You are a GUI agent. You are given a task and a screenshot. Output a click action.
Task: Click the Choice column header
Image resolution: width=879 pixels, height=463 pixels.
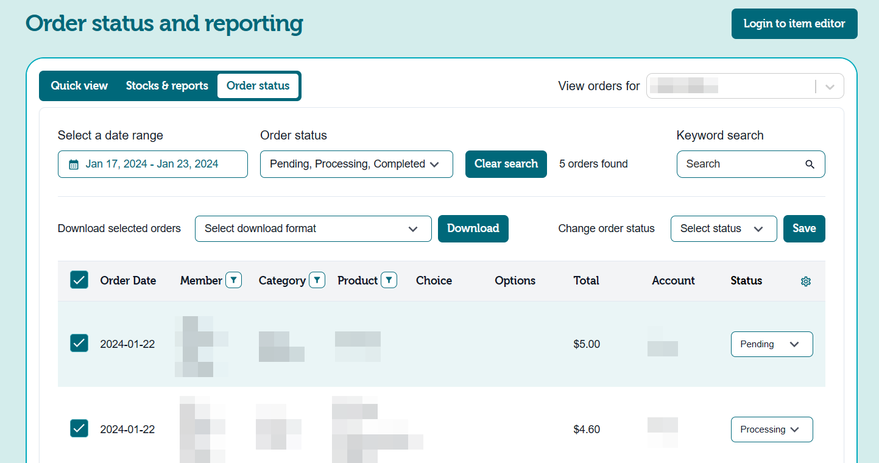pos(434,280)
